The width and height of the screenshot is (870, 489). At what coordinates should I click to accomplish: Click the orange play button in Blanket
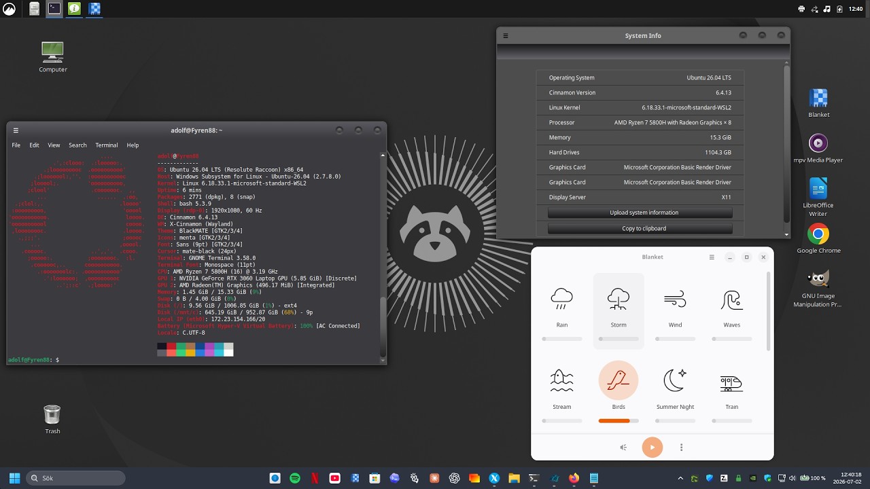pyautogui.click(x=652, y=447)
